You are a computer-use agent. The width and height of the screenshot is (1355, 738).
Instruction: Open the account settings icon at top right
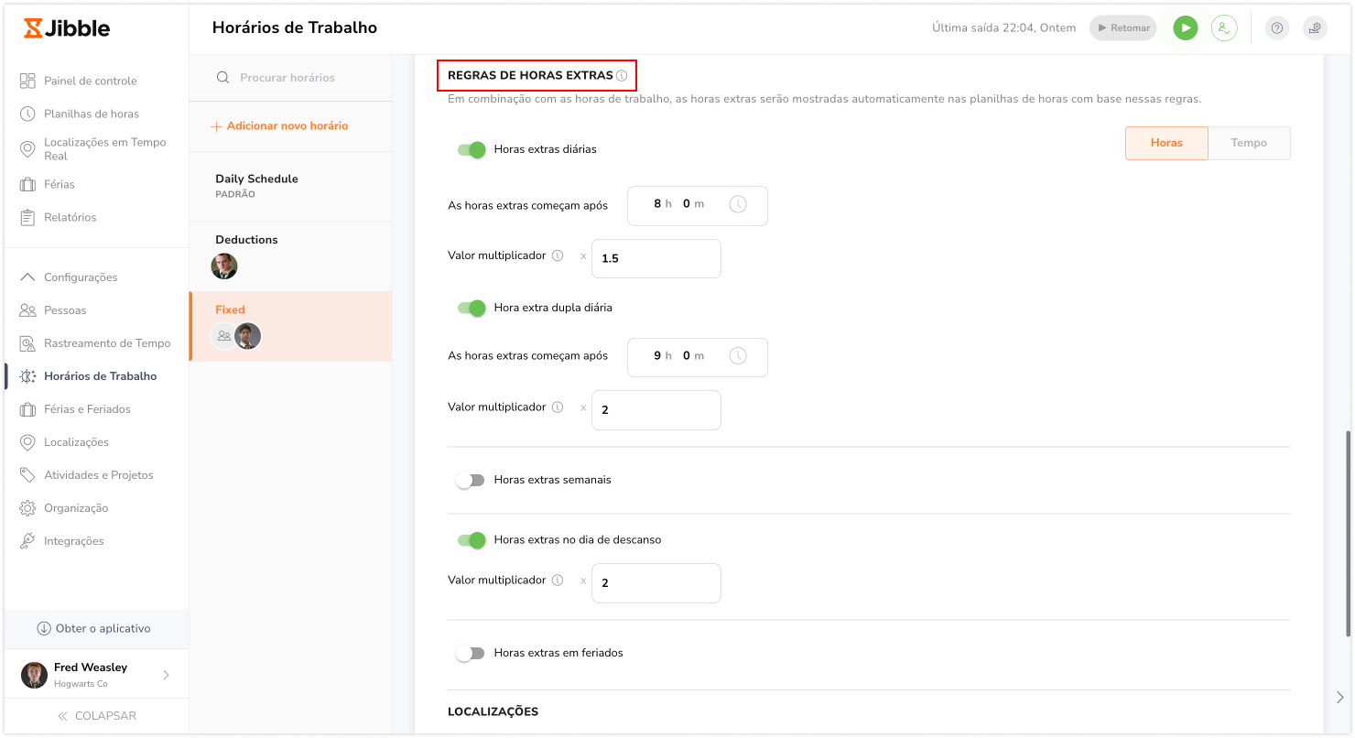1315,28
